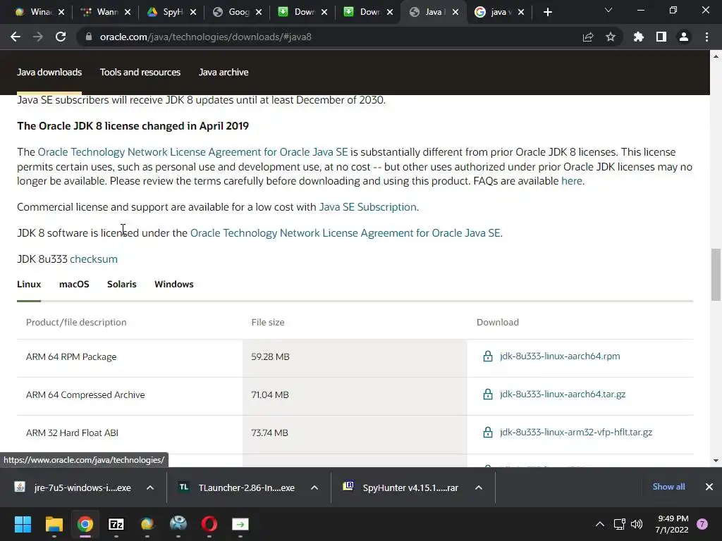Close the SpyH tab
Screen dimensions: 722x541
coord(193,12)
